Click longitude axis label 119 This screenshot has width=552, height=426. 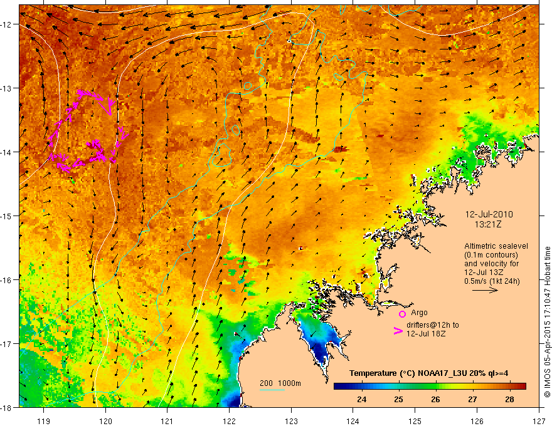point(44,421)
